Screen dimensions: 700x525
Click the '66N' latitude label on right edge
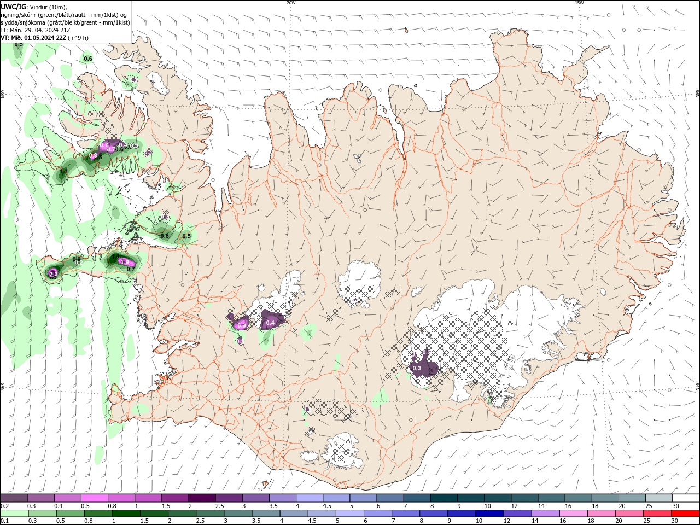697,95
